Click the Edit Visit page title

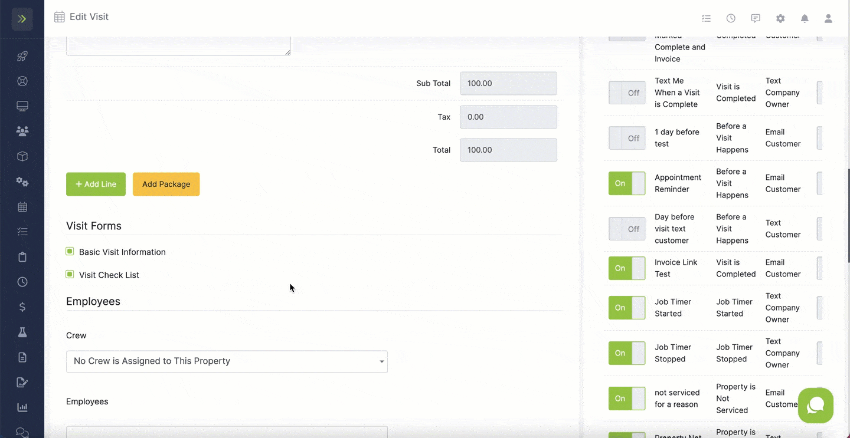(x=89, y=17)
